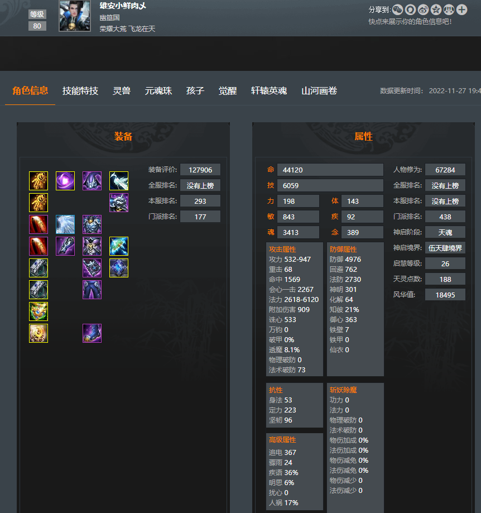This screenshot has height=513, width=481.
Task: Click the QQ share icon
Action: [410, 9]
